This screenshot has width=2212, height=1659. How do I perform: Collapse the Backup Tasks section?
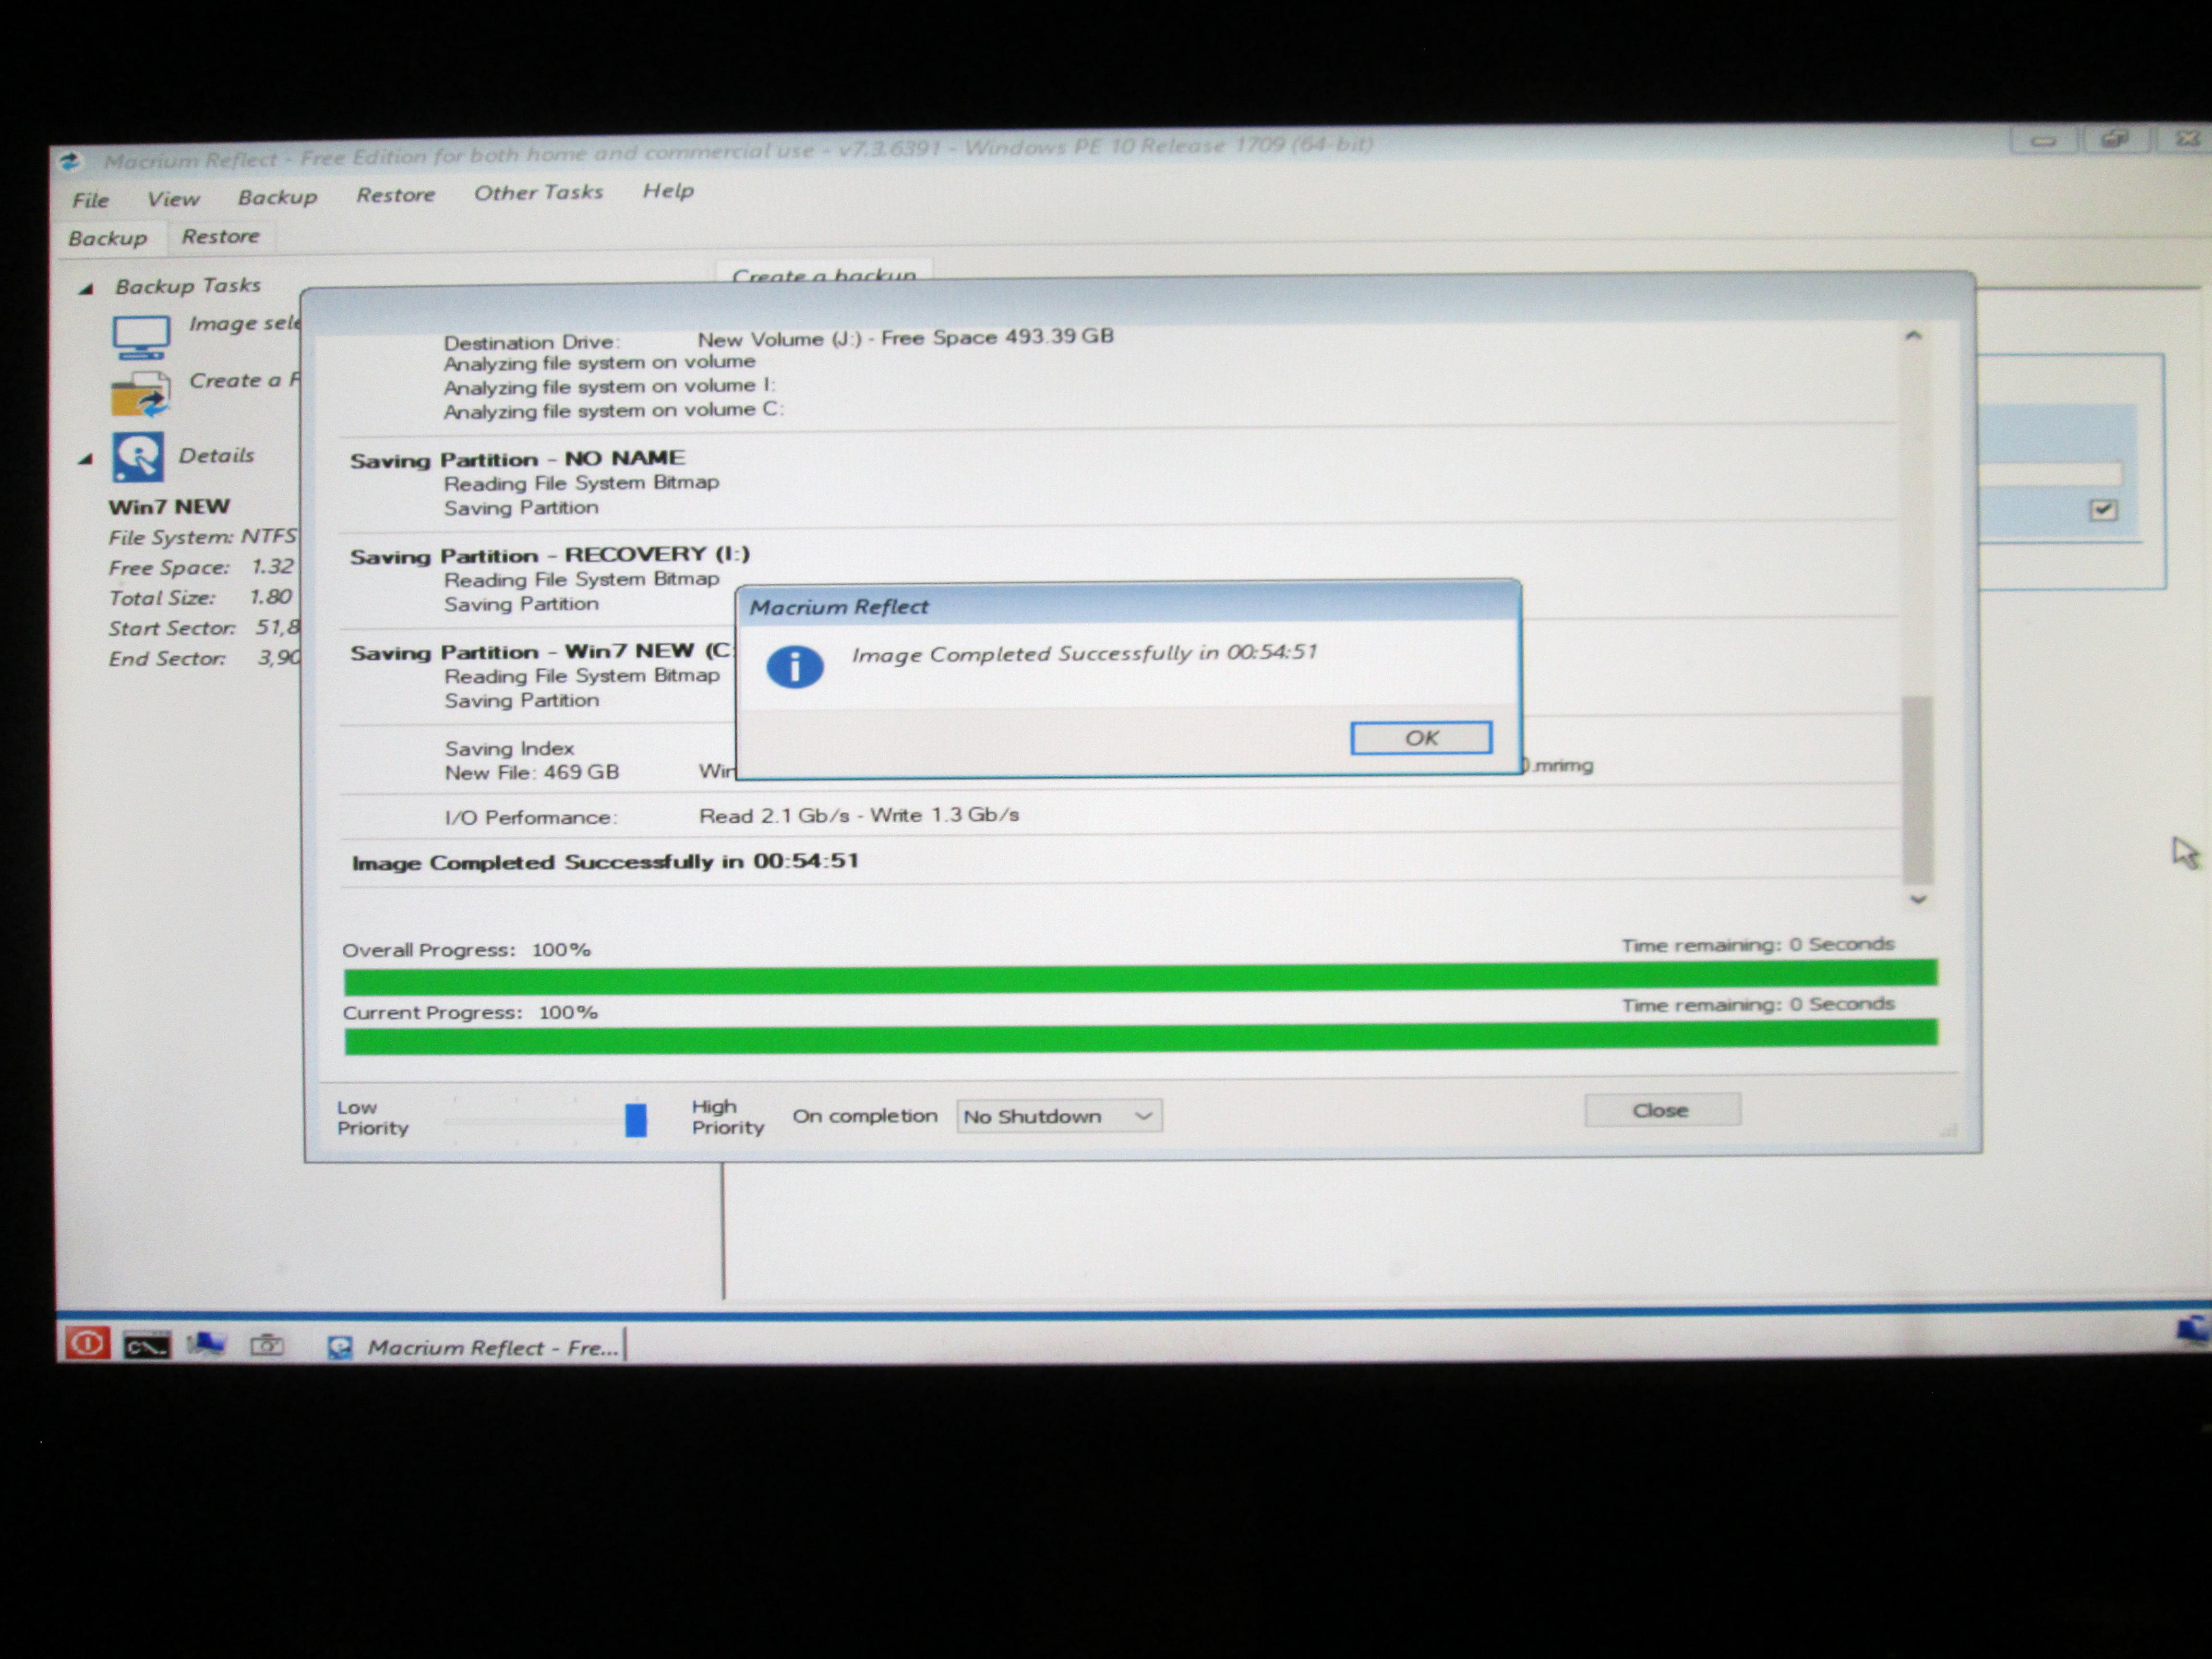pyautogui.click(x=86, y=289)
